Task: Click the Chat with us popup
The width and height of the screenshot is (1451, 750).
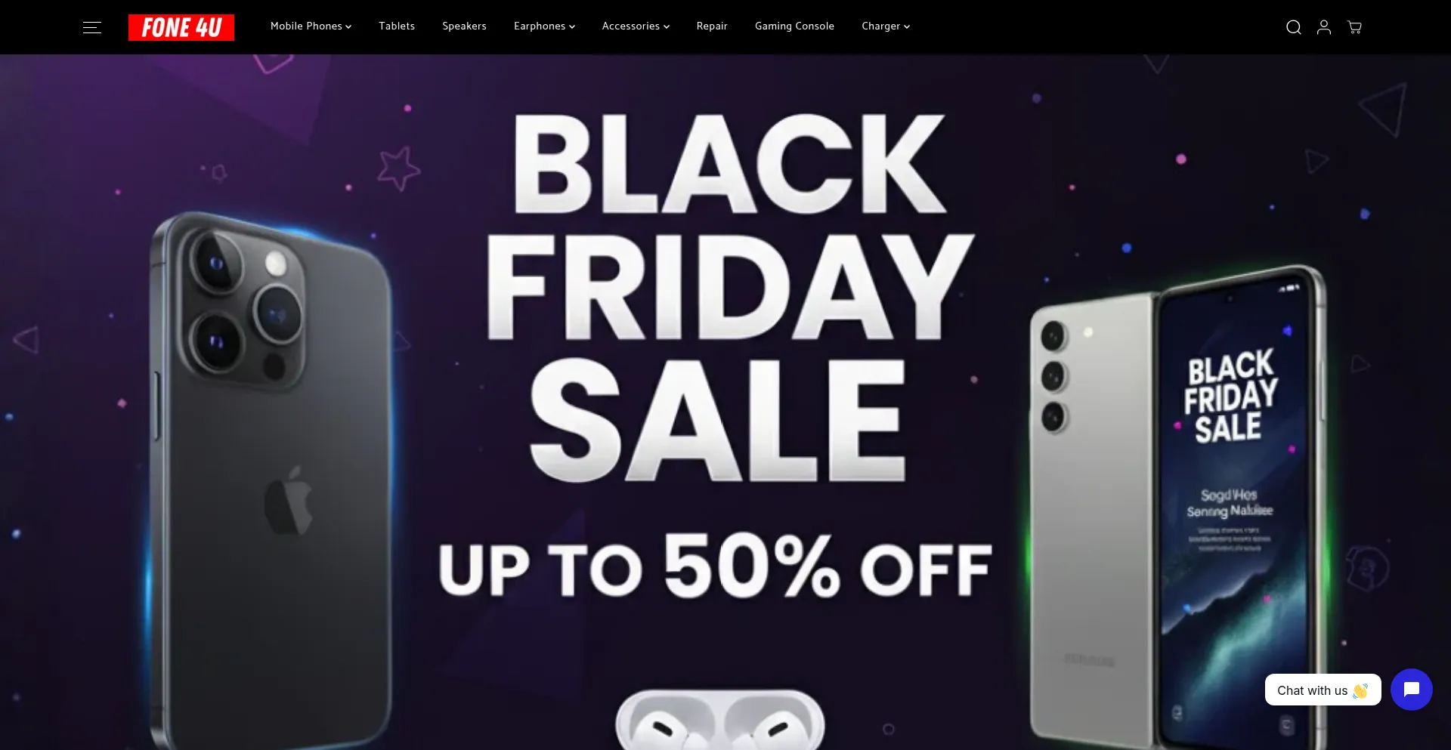Action: pyautogui.click(x=1323, y=690)
